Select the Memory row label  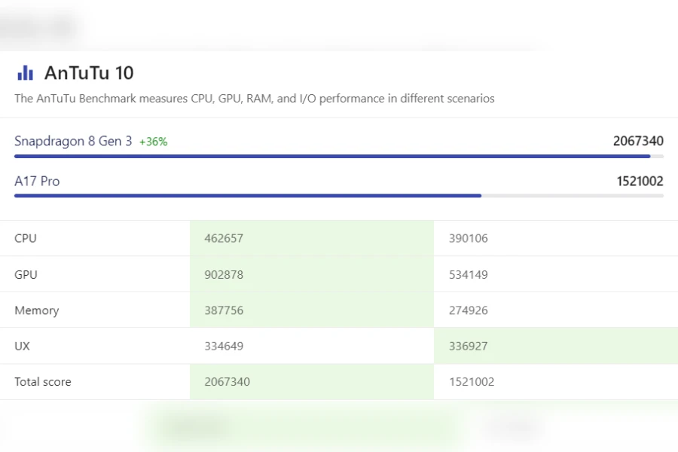tap(37, 310)
